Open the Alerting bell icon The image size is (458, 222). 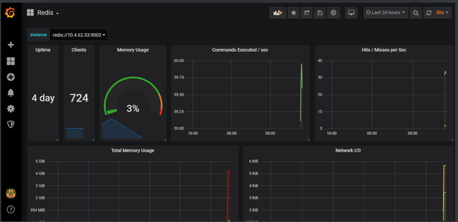[x=11, y=93]
